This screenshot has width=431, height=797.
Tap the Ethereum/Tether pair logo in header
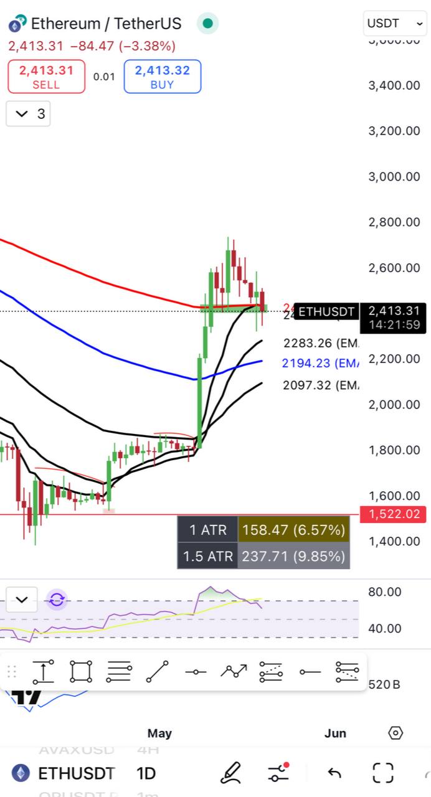point(17,24)
